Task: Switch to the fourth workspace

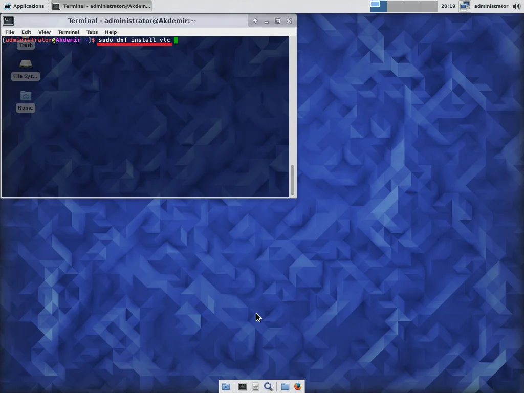Action: 429,6
